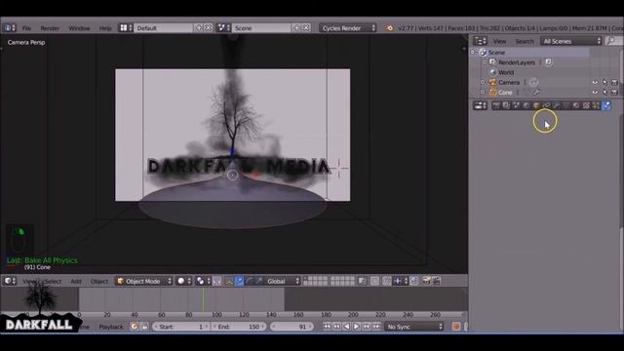
Task: Switch to Object Data properties tab
Action: (x=565, y=105)
